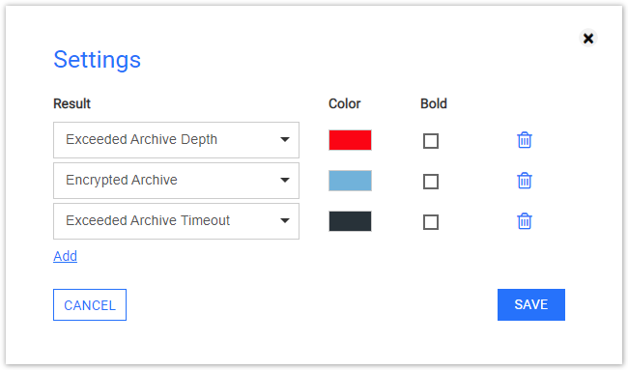Image resolution: width=628 pixels, height=370 pixels.
Task: Enable bold for Encrypted Archive
Action: point(431,182)
